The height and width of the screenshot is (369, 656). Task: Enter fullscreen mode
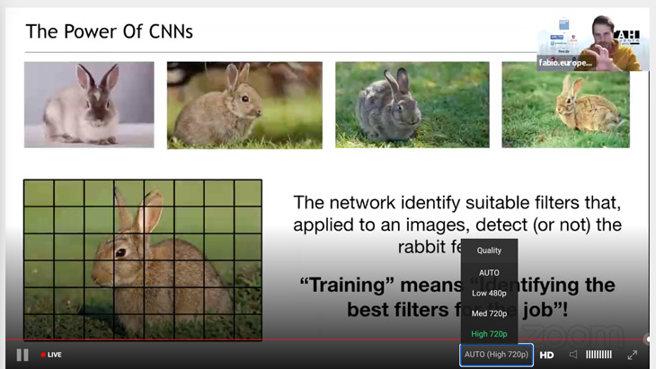coord(633,355)
